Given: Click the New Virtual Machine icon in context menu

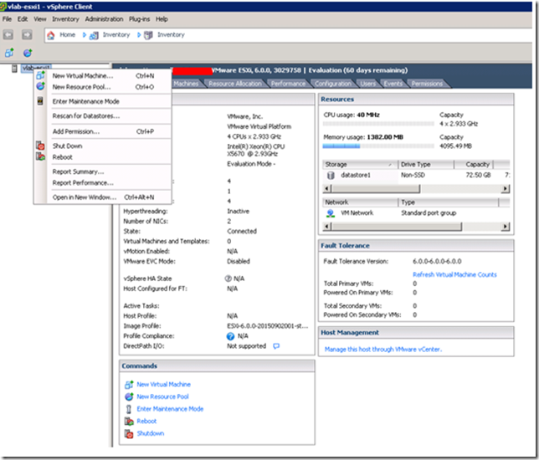Looking at the screenshot, I should [x=40, y=75].
